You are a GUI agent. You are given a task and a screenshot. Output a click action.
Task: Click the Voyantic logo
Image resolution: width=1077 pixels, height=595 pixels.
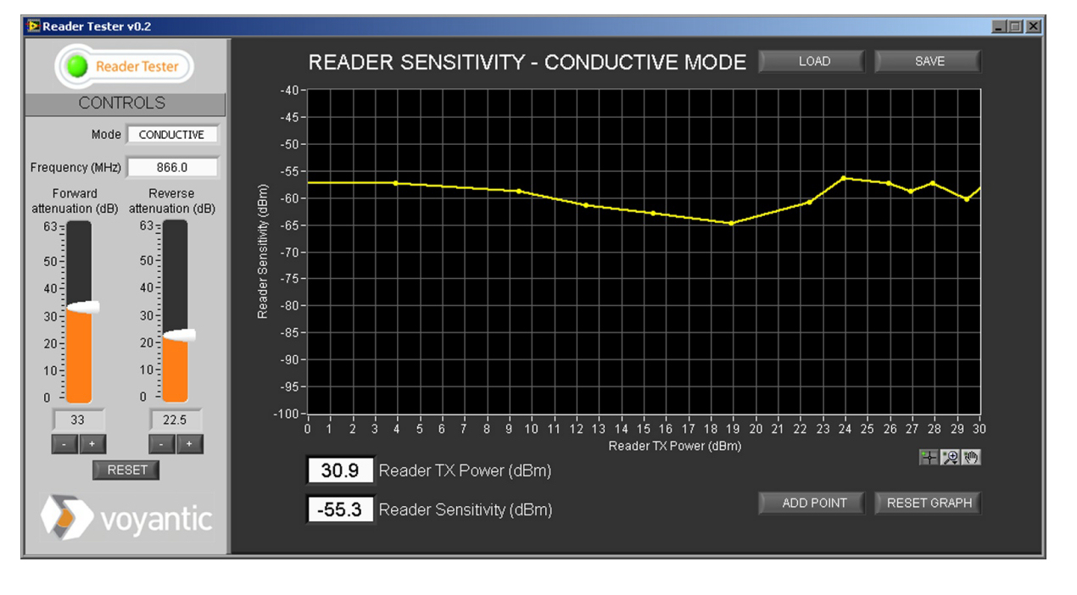126,518
